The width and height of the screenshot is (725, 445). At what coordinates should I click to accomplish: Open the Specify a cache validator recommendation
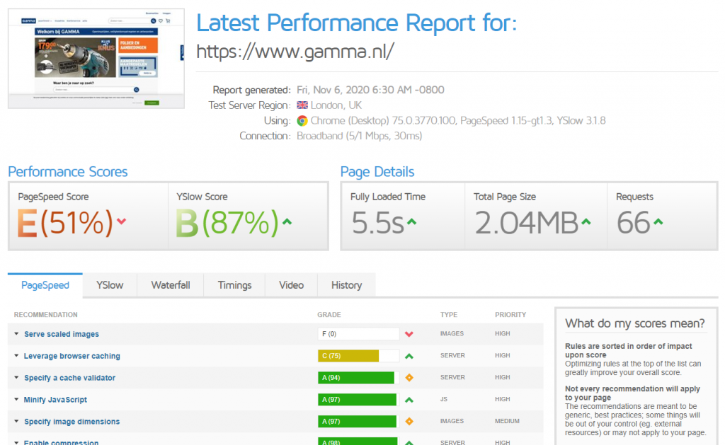(70, 378)
